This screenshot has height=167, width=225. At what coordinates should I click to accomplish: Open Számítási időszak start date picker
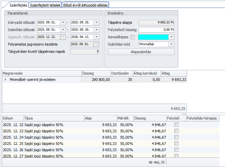63,30
